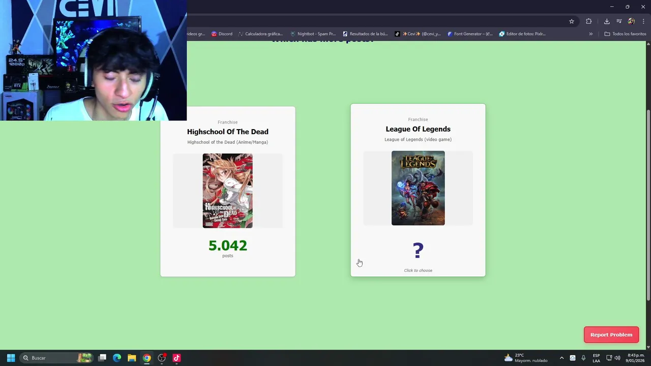The image size is (651, 366).
Task: Switch to Google Chrome on the taskbar
Action: [x=146, y=358]
